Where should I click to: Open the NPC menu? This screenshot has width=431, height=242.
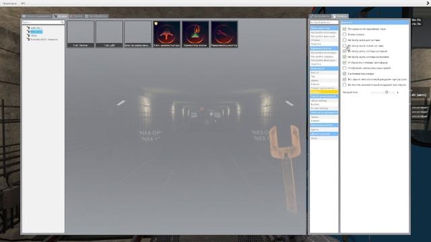(x=23, y=3)
